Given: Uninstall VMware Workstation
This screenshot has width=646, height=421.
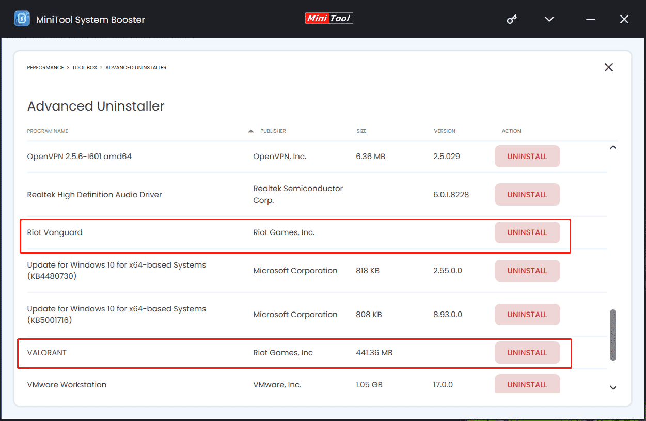Looking at the screenshot, I should click(527, 384).
